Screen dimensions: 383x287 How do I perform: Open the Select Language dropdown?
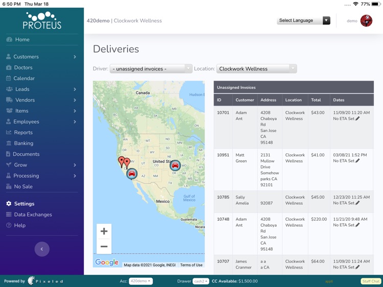point(304,21)
